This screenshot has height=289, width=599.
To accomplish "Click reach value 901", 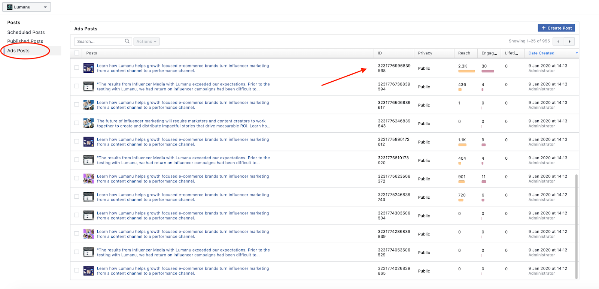I will [462, 177].
